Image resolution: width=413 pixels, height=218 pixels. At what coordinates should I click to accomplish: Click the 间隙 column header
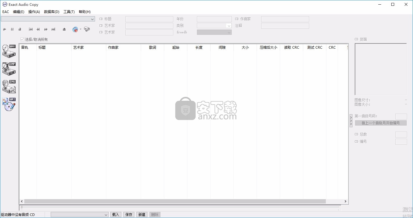coord(222,48)
